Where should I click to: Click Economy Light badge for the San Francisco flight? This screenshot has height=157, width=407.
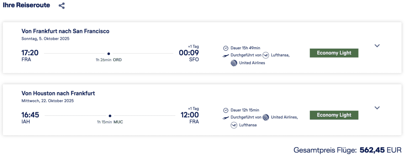click(334, 53)
